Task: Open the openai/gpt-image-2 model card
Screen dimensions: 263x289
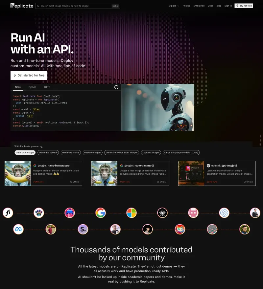Action: point(217,173)
